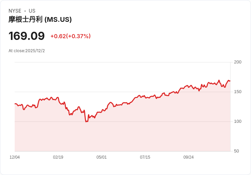
Task: Click the US market label
Action: point(32,11)
